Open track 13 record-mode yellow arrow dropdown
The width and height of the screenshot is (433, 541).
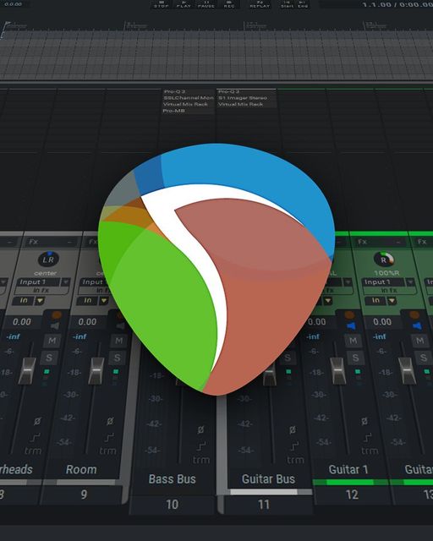point(392,301)
